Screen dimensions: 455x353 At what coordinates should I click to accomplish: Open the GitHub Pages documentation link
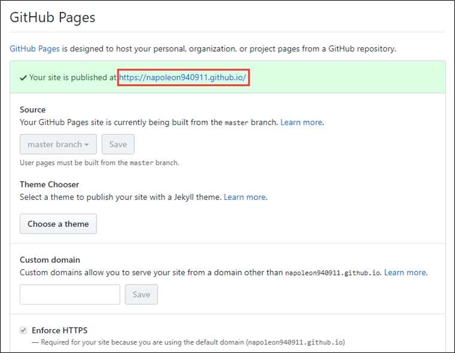pyautogui.click(x=35, y=48)
